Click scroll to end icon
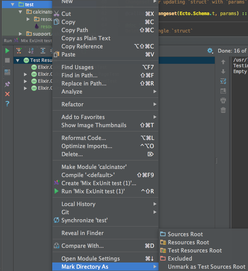 point(223,91)
